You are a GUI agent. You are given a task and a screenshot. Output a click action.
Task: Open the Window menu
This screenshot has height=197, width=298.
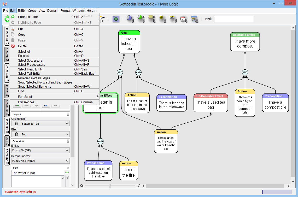coord(79,11)
